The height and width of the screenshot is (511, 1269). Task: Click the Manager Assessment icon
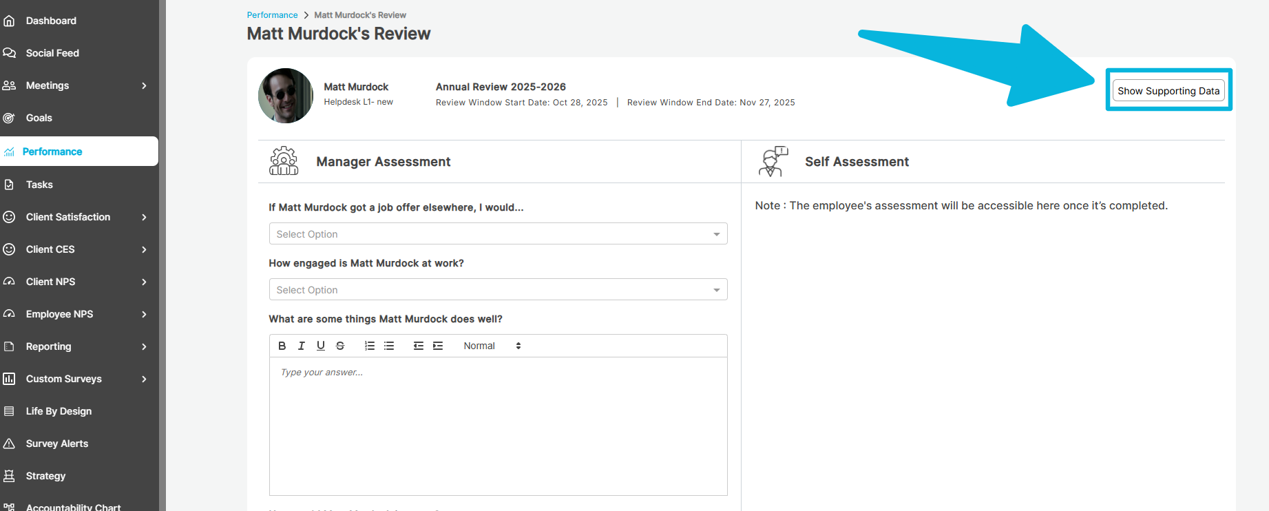coord(284,160)
